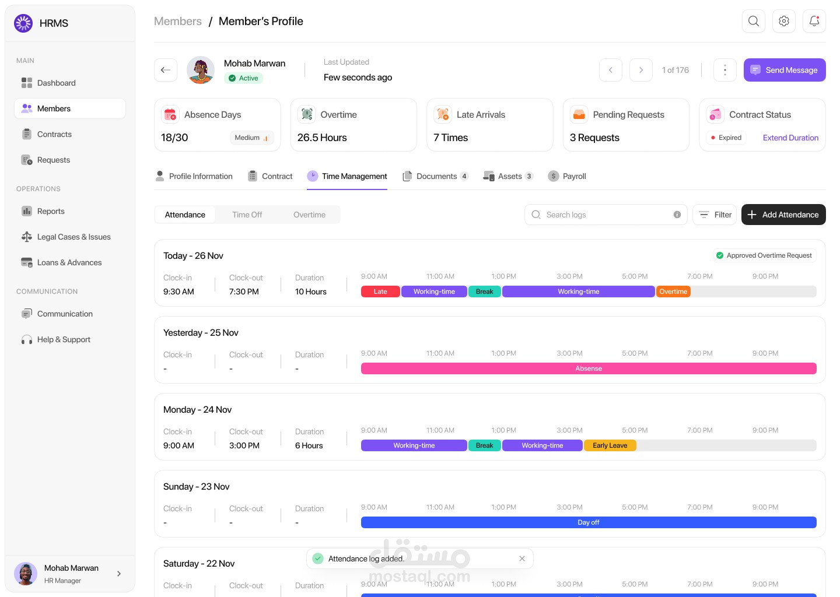Click the Send Message button
The width and height of the screenshot is (840, 597).
tap(785, 70)
